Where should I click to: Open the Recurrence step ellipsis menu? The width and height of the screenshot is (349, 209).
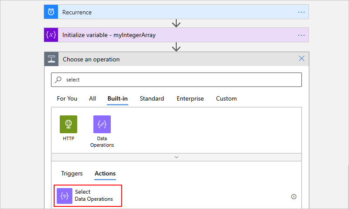click(x=301, y=12)
